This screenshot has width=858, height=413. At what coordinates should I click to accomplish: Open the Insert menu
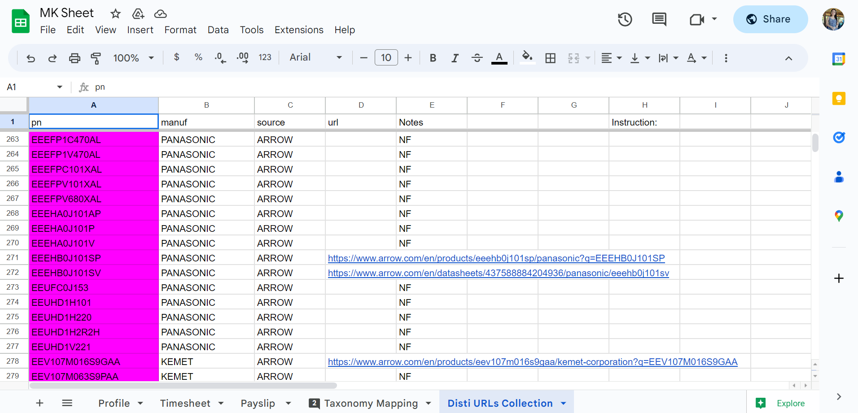coord(140,30)
